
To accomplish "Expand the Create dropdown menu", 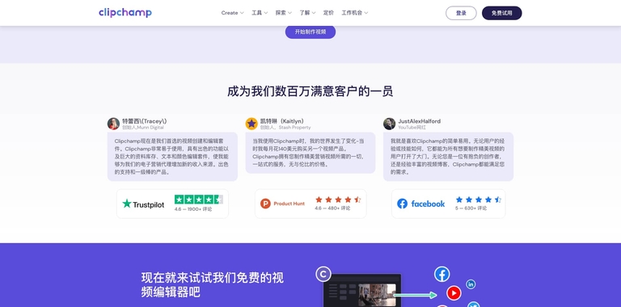I will coord(233,13).
